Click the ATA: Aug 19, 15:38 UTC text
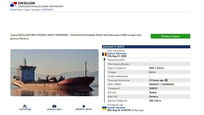 click(119, 110)
